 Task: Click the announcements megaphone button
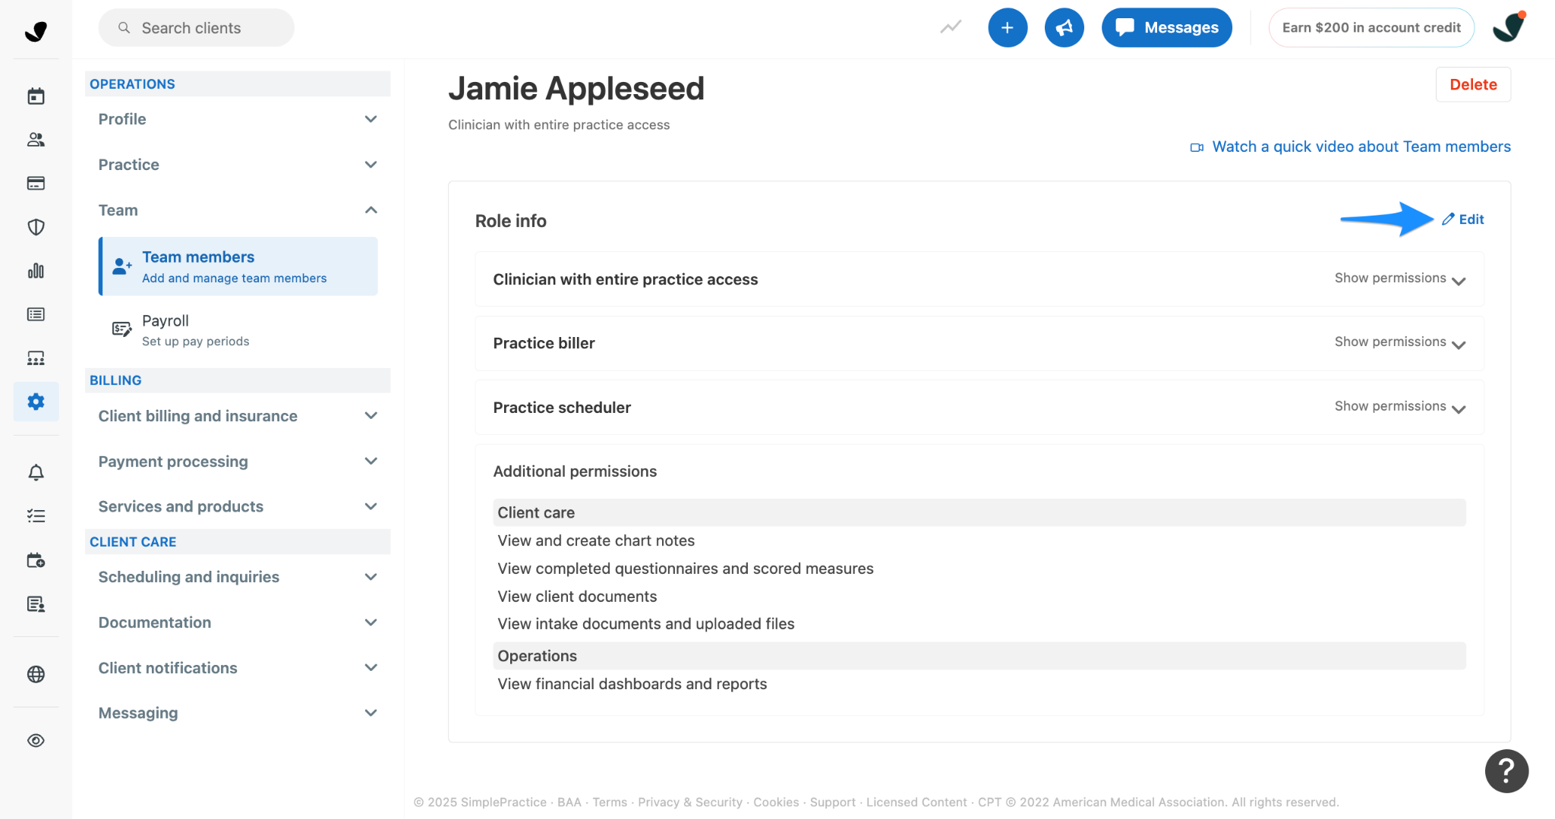pyautogui.click(x=1064, y=28)
